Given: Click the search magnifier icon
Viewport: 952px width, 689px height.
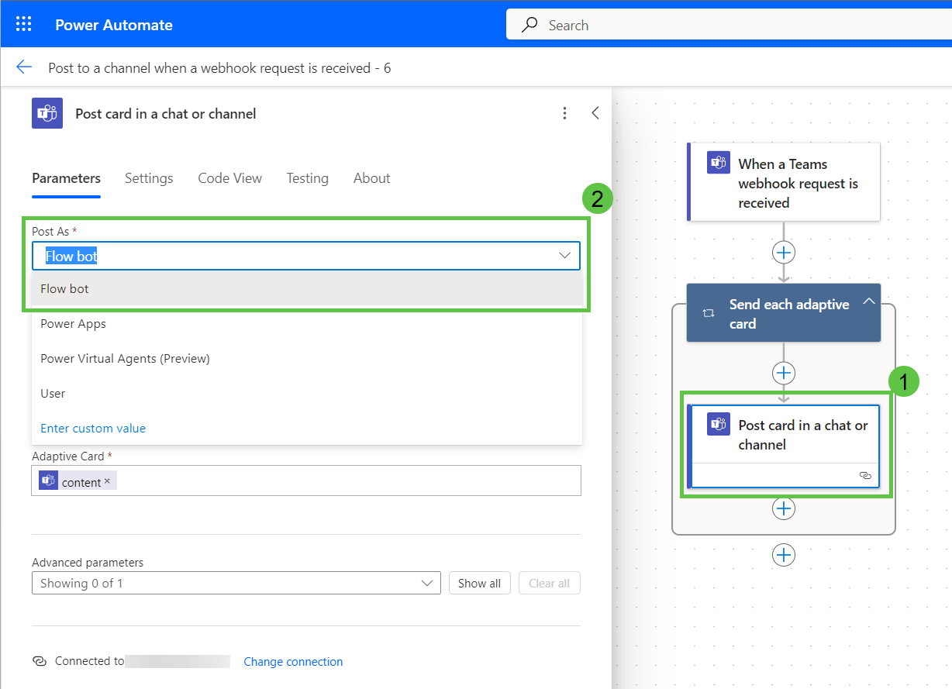Looking at the screenshot, I should [529, 25].
